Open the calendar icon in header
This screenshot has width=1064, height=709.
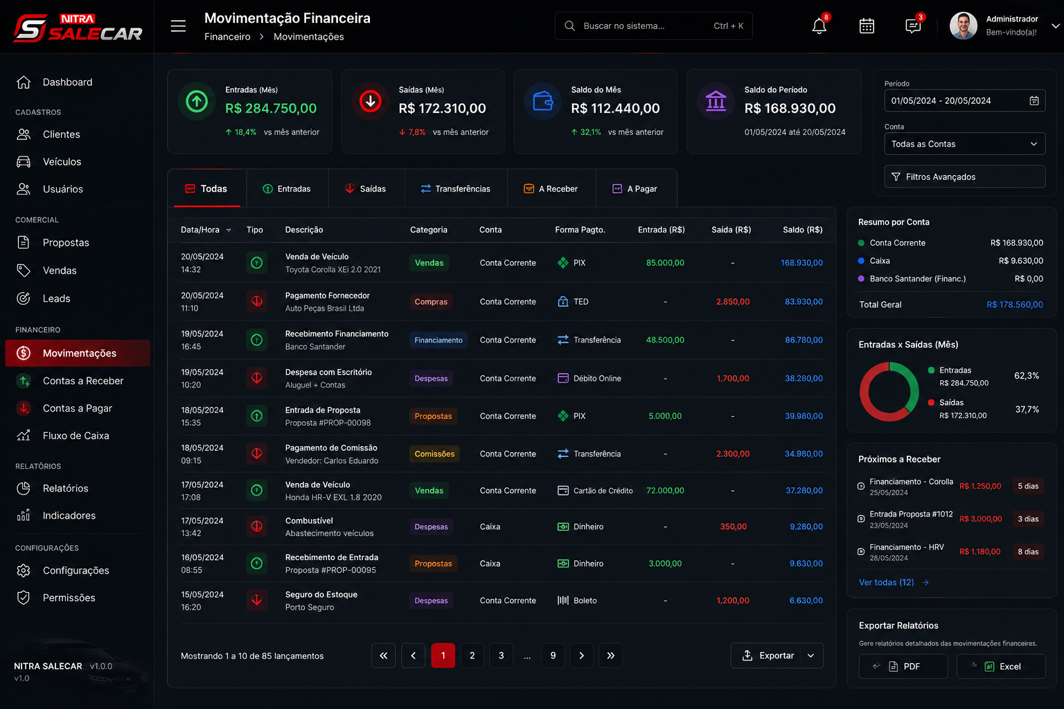click(x=867, y=26)
